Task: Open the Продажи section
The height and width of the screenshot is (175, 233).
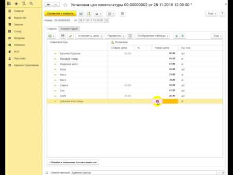Action: pyautogui.click(x=19, y=38)
